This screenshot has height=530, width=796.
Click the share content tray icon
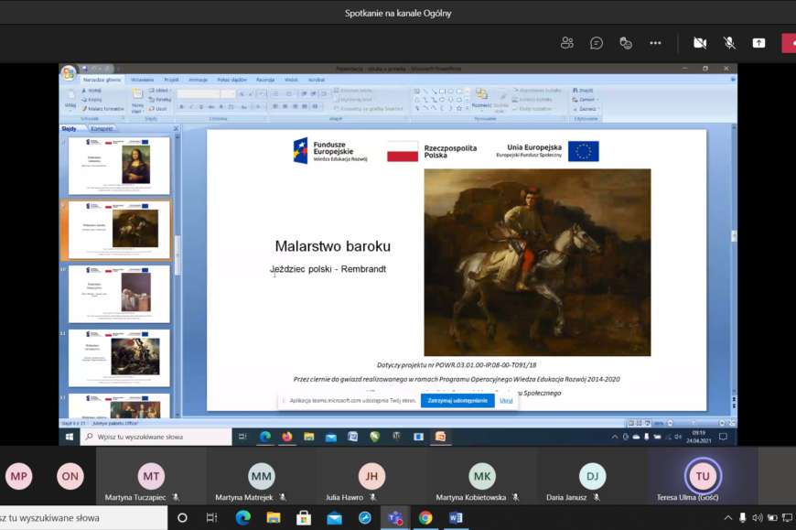758,43
